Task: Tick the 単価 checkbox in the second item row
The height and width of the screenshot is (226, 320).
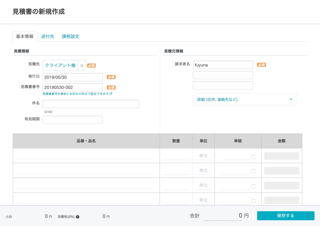Action: [253, 172]
